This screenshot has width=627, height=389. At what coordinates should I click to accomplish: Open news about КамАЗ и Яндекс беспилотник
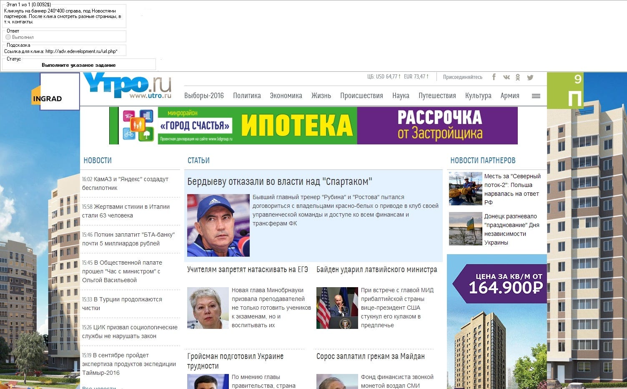tap(125, 183)
